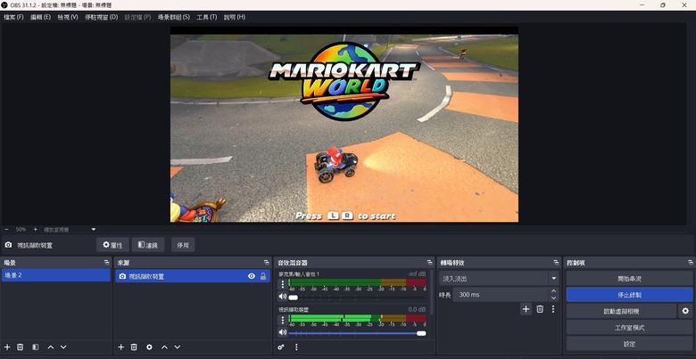Open preview scaling dropdown arrow

coord(93,230)
